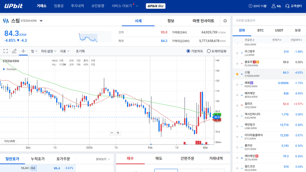Image resolution: width=306 pixels, height=172 pixels.
Task: Switch to the BTC market tab
Action: (260, 30)
